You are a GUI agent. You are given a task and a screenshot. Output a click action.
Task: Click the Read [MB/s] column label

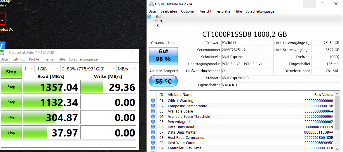(51, 77)
